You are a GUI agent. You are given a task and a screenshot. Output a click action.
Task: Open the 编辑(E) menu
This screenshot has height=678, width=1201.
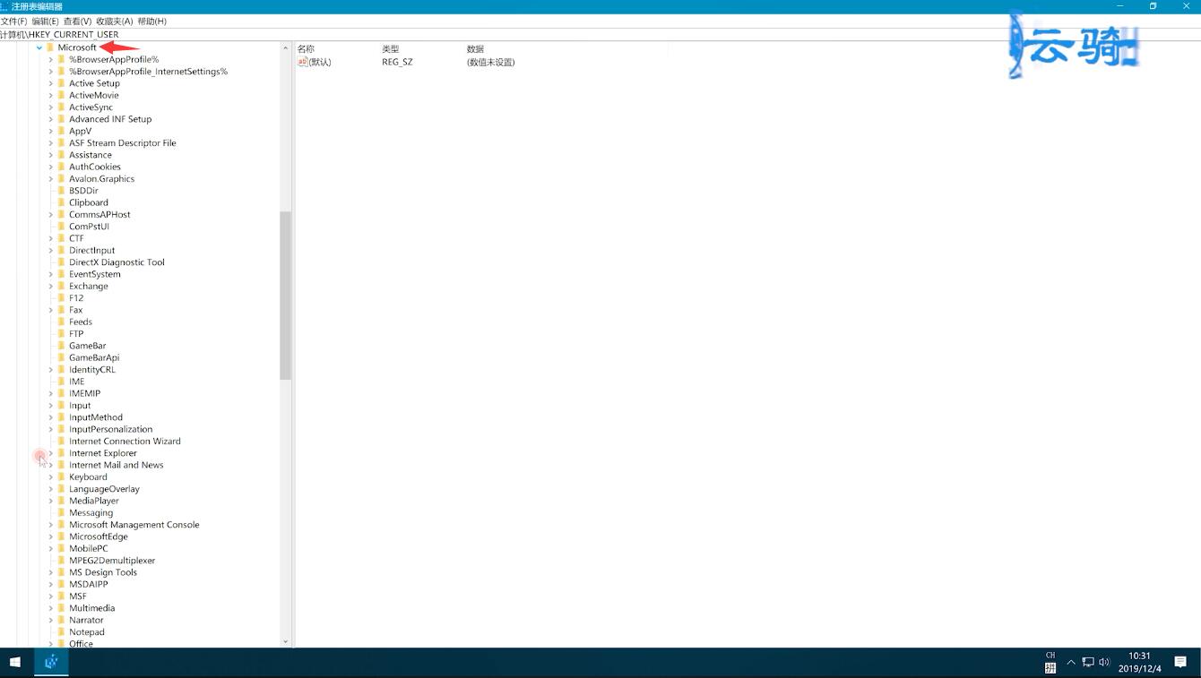(x=45, y=21)
